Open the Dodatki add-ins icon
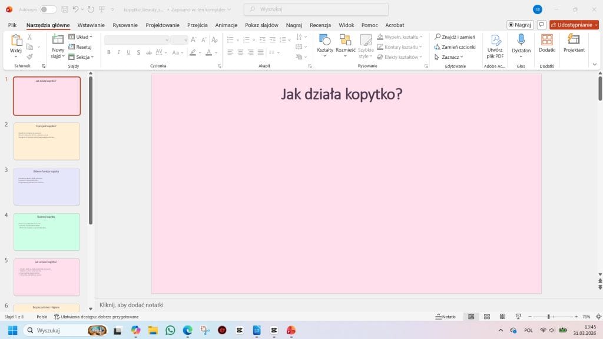The image size is (603, 339). [x=546, y=40]
